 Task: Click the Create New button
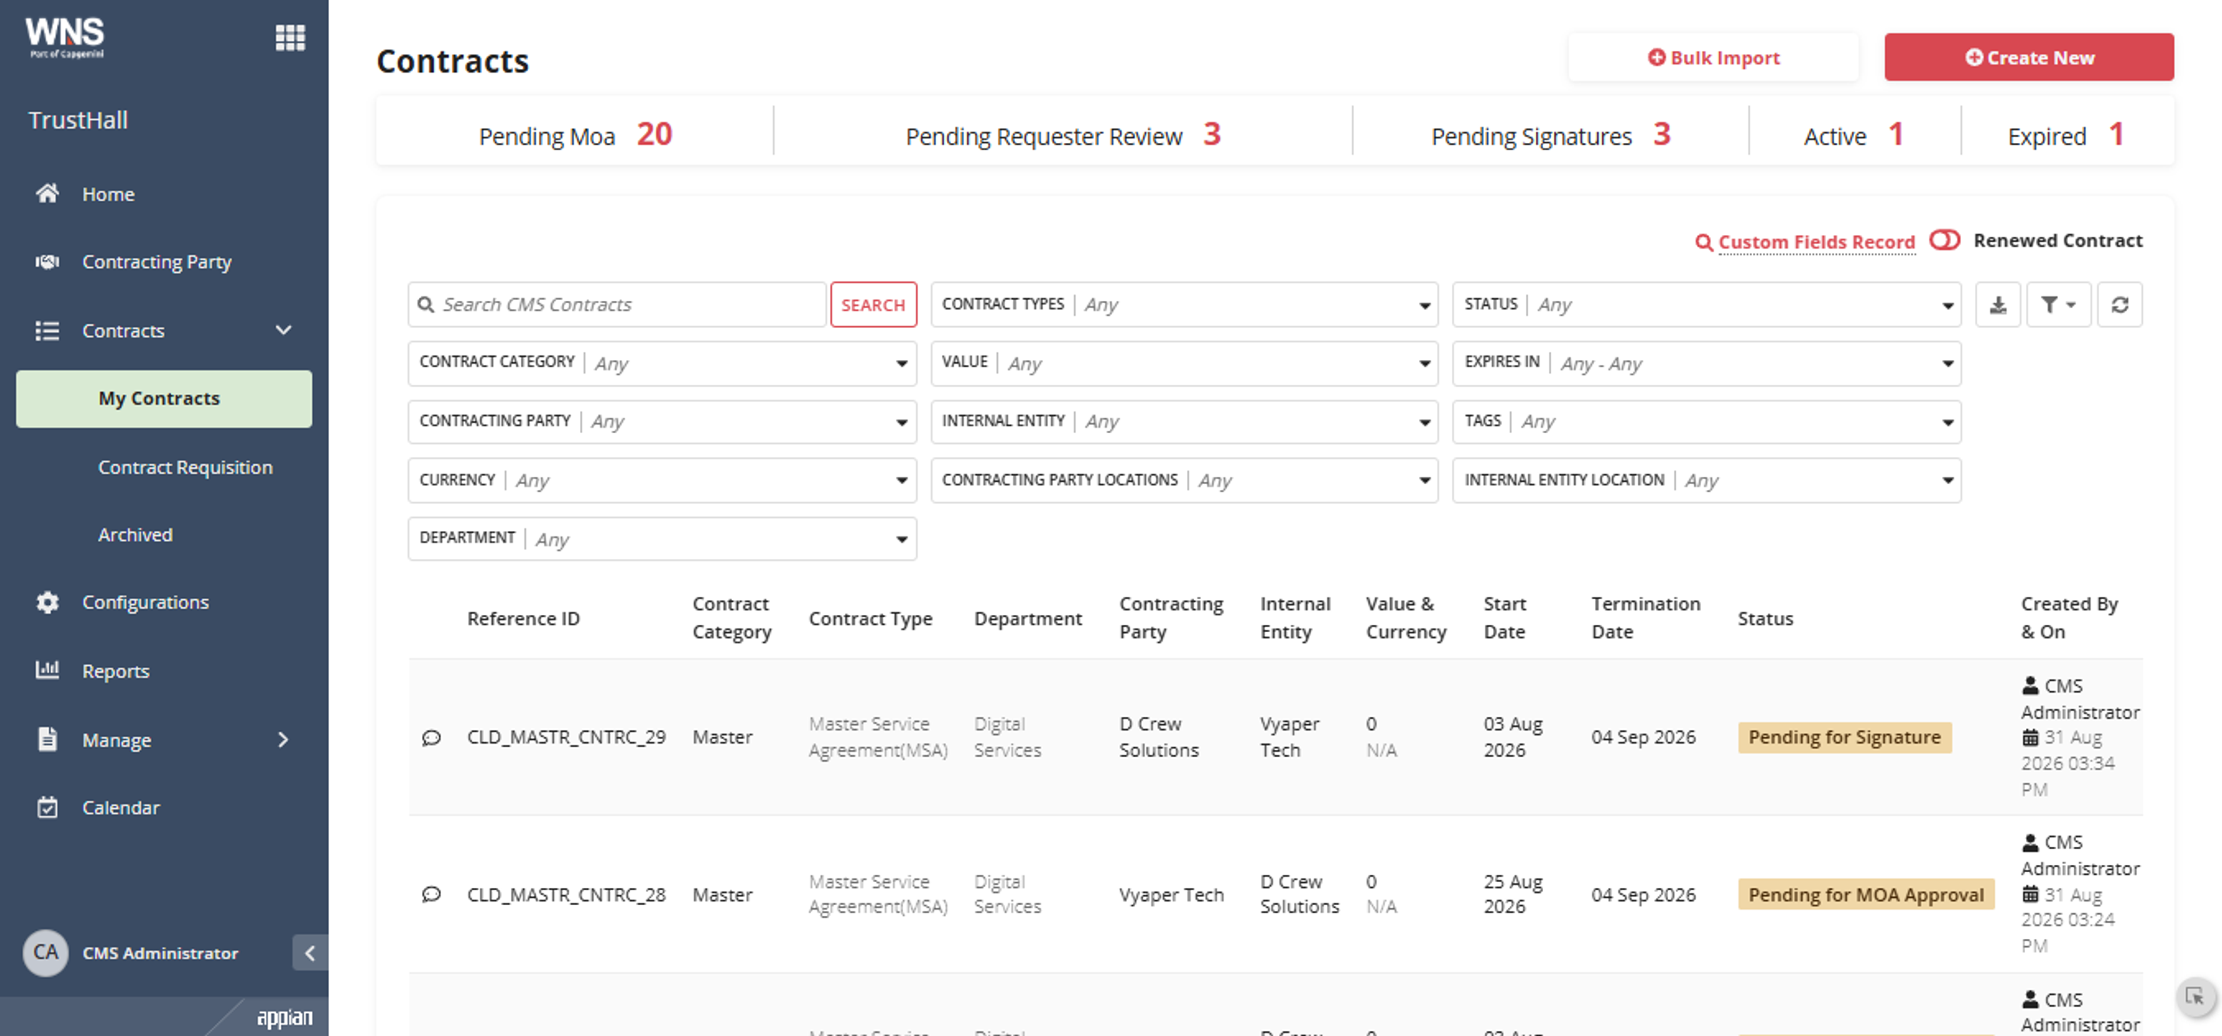pos(2029,58)
